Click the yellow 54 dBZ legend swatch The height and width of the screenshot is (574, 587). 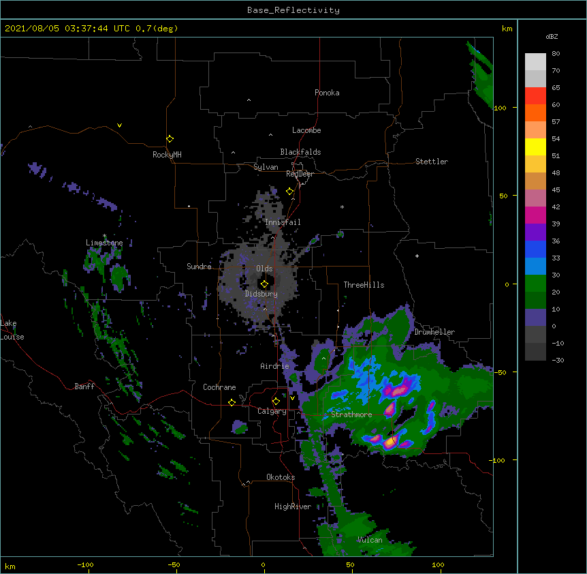(x=535, y=147)
